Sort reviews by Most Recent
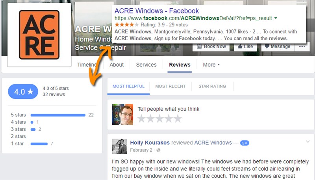The width and height of the screenshot is (315, 180). point(170,86)
